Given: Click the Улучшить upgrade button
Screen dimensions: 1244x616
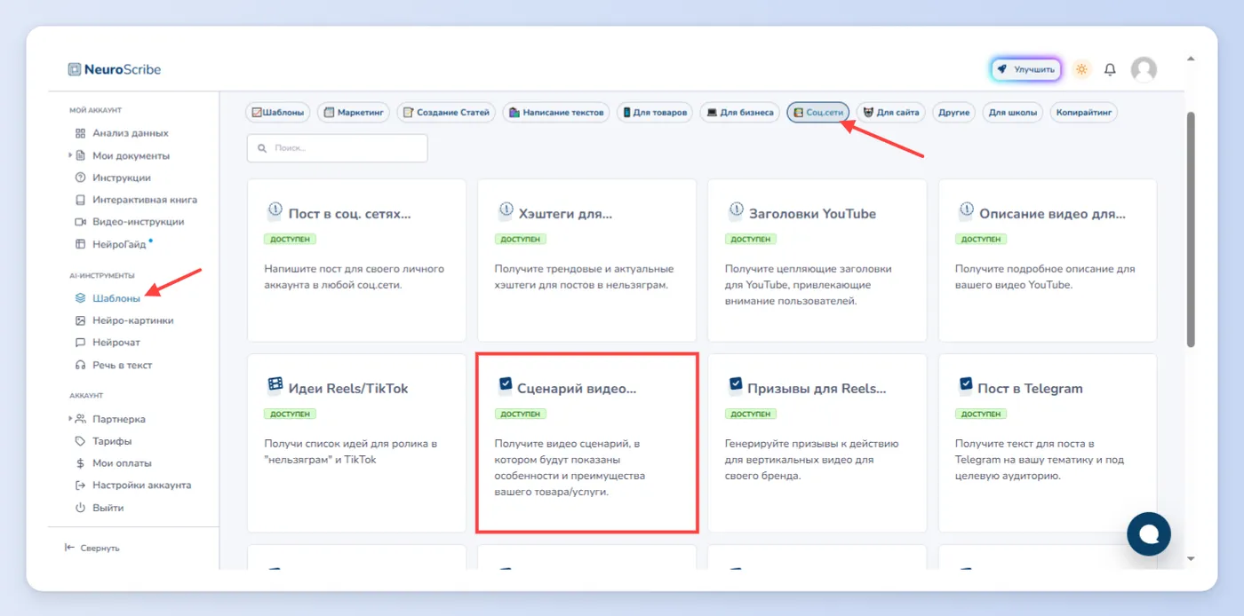Looking at the screenshot, I should (x=1026, y=69).
